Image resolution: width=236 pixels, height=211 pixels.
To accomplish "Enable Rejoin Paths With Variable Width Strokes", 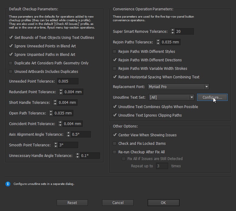I will (115, 69).
